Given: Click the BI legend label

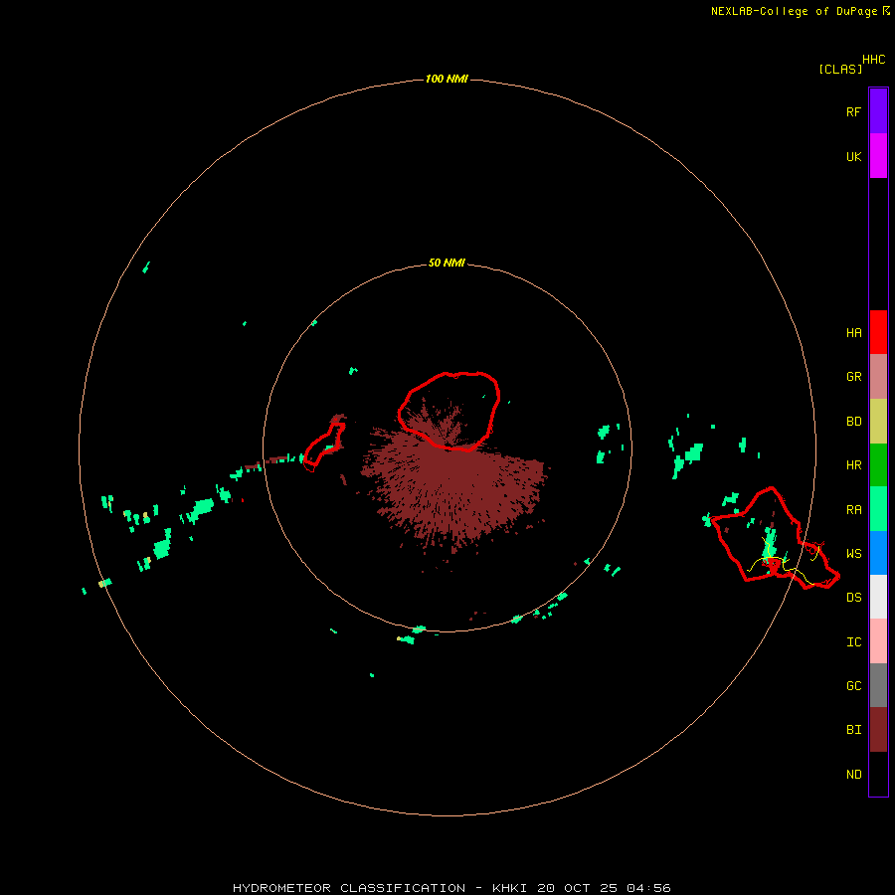Looking at the screenshot, I should (x=853, y=730).
